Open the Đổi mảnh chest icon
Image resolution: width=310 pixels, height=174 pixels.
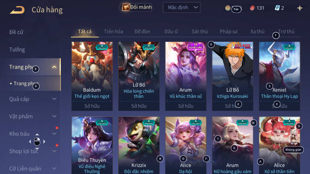[126, 7]
